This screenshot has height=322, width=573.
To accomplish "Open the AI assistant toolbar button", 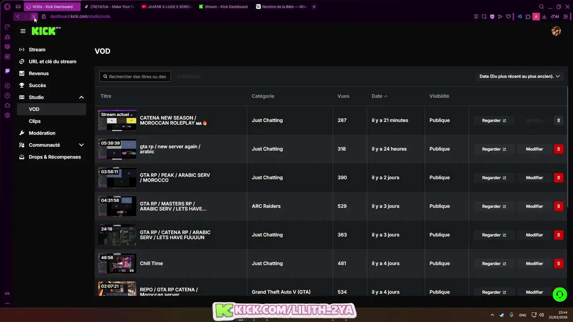I will point(555,17).
